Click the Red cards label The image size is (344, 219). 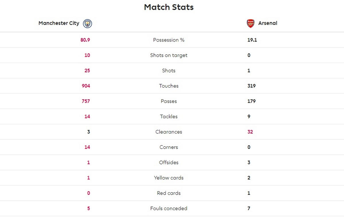[169, 193]
